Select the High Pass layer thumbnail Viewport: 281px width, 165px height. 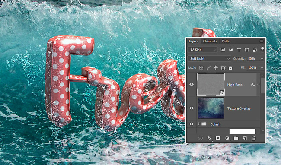(211, 84)
